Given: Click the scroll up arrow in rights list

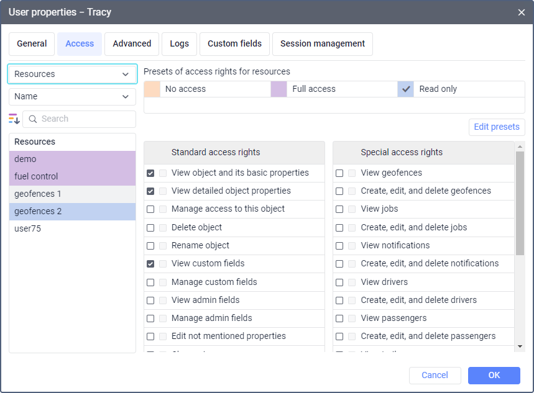Looking at the screenshot, I should pos(520,147).
